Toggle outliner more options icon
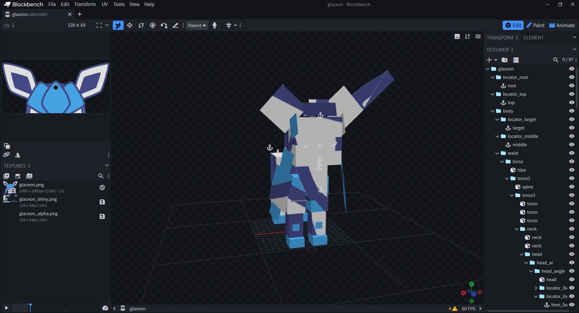 pos(516,60)
